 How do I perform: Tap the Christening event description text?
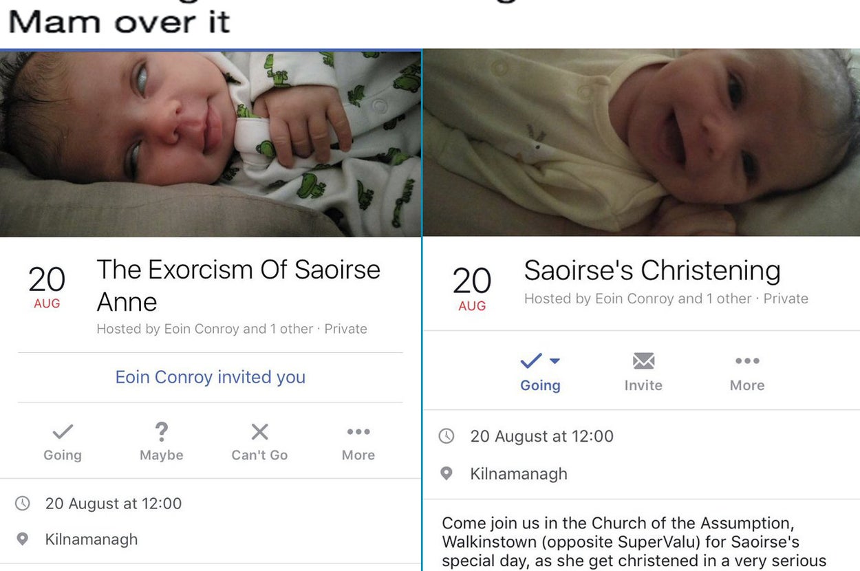pyautogui.click(x=633, y=542)
